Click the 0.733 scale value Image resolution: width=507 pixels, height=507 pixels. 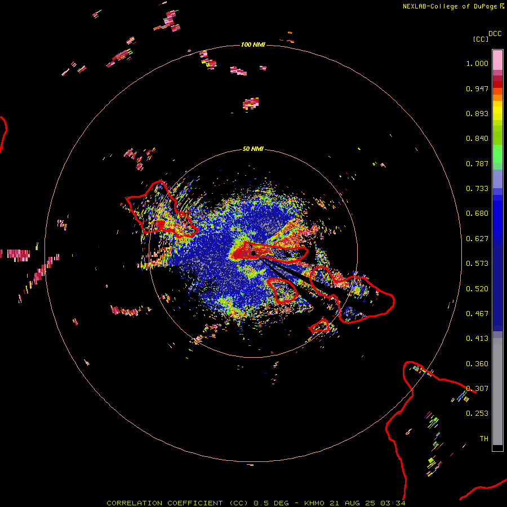(477, 189)
